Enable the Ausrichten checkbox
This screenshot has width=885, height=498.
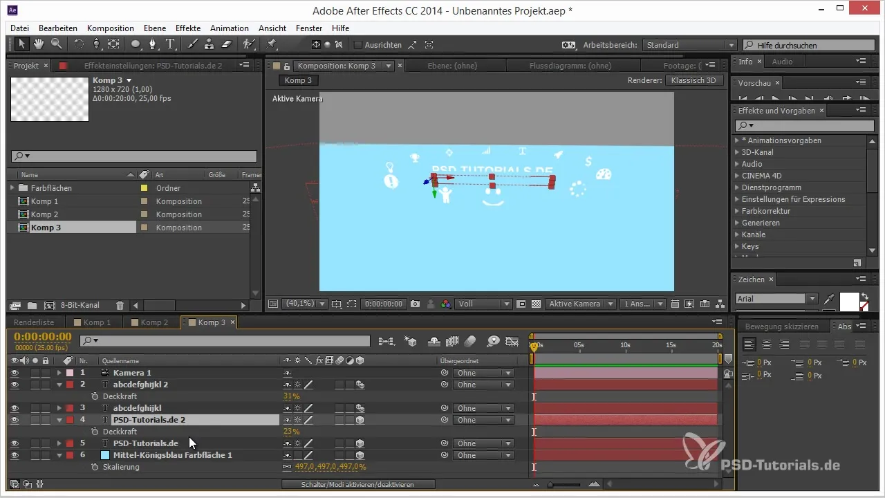click(x=358, y=45)
